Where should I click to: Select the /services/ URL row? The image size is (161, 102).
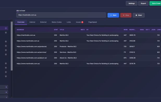coord(88,52)
